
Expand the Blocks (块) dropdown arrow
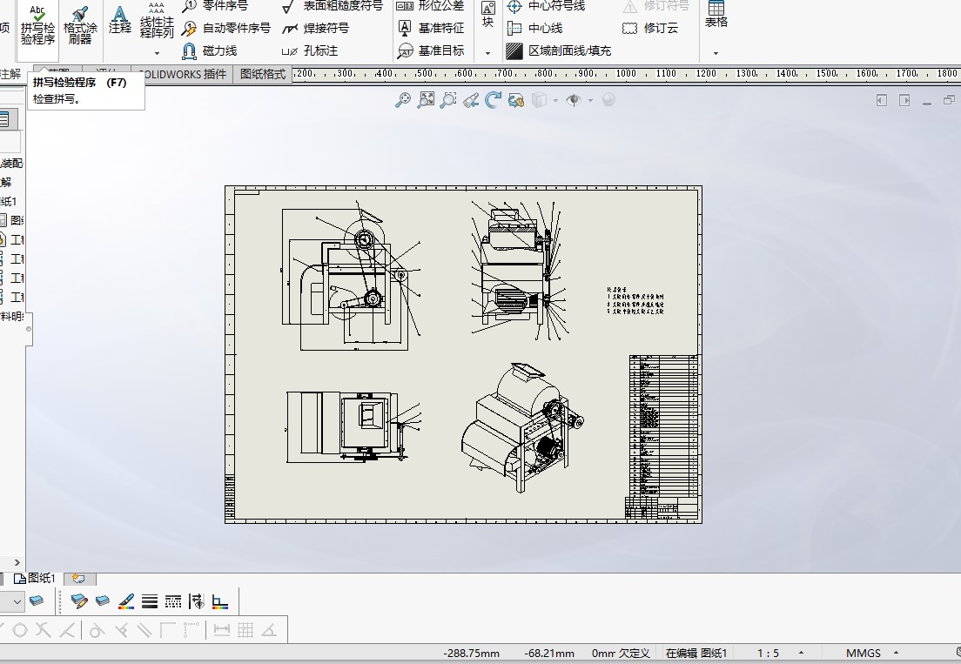487,53
